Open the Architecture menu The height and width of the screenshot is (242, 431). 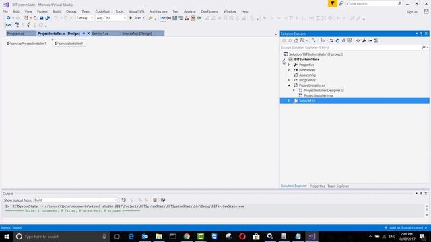pos(158,11)
